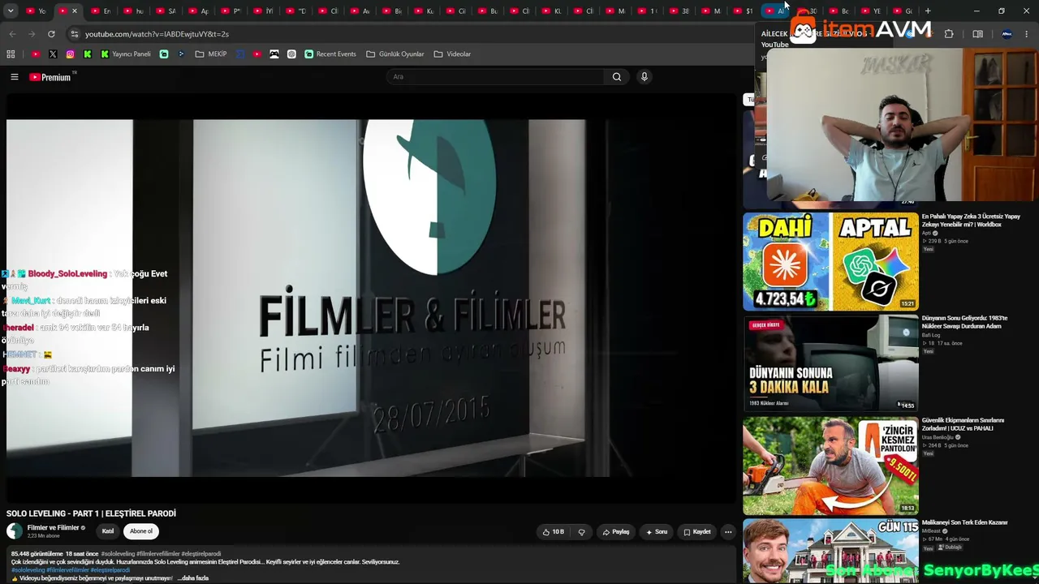Open 'Dünyanın Sonu Geliyordu' video title
The height and width of the screenshot is (584, 1039).
tap(965, 322)
